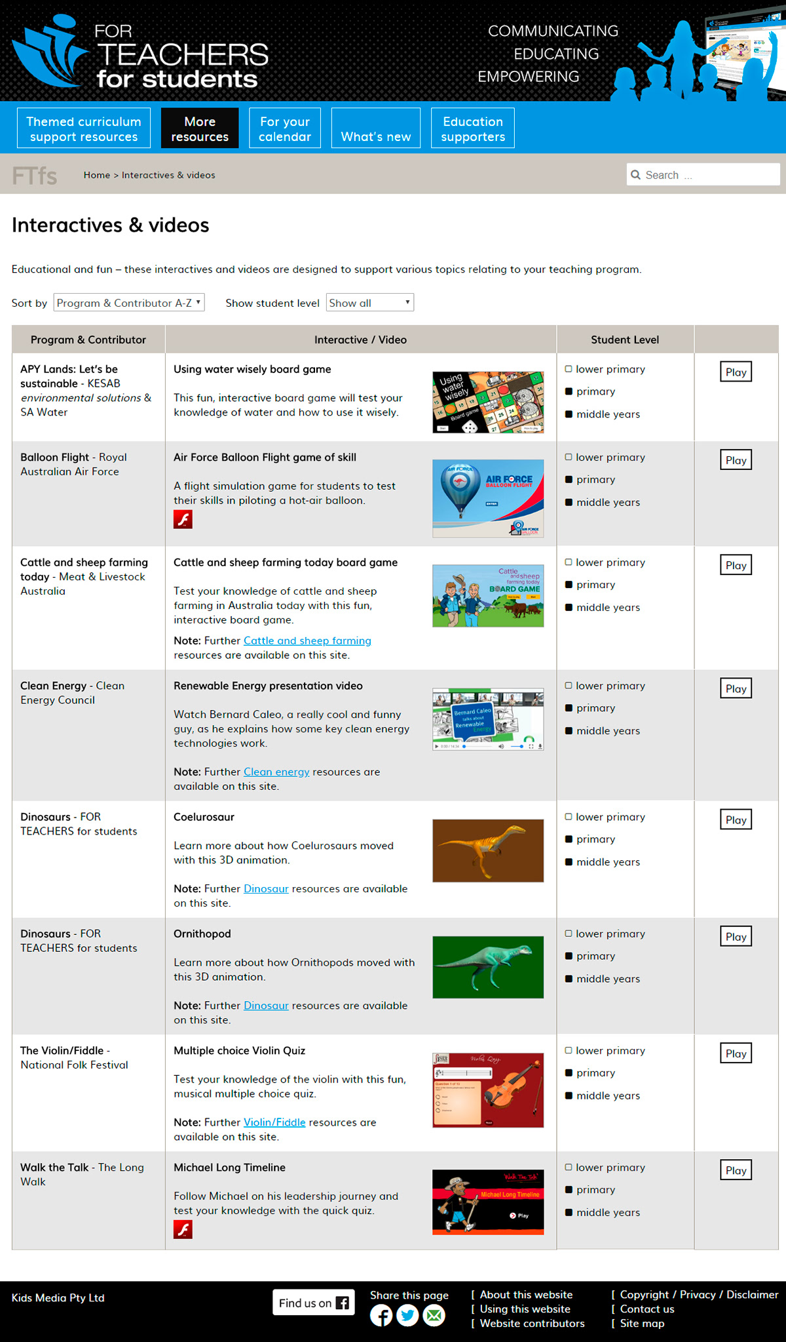Image resolution: width=786 pixels, height=1342 pixels.
Task: Open Copyright / Privacy / Disclaimer link
Action: (x=699, y=1295)
